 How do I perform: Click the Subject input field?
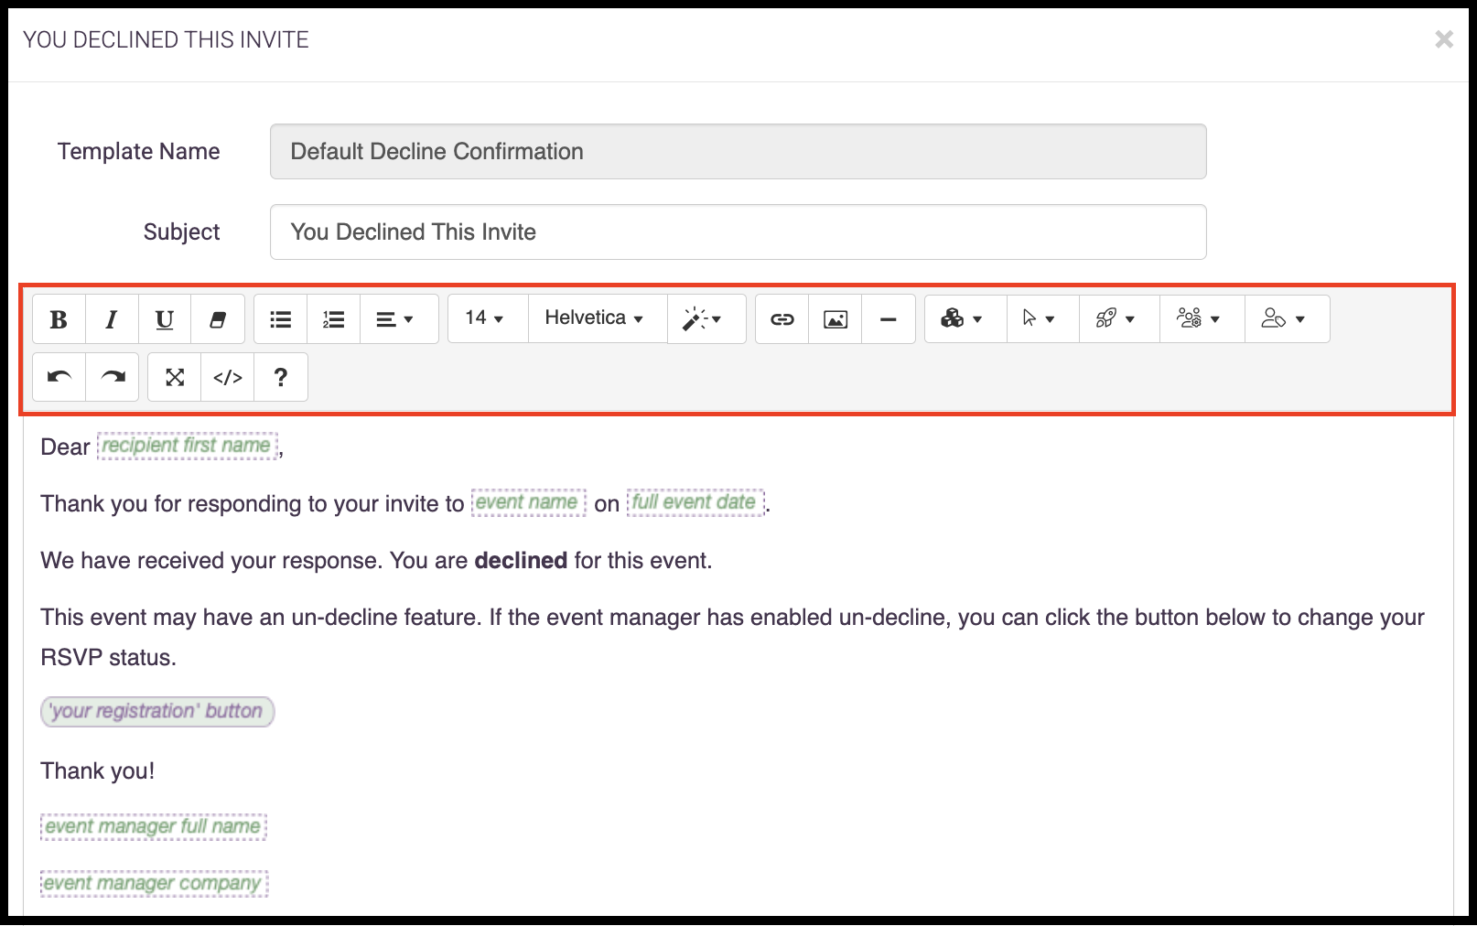pyautogui.click(x=738, y=232)
